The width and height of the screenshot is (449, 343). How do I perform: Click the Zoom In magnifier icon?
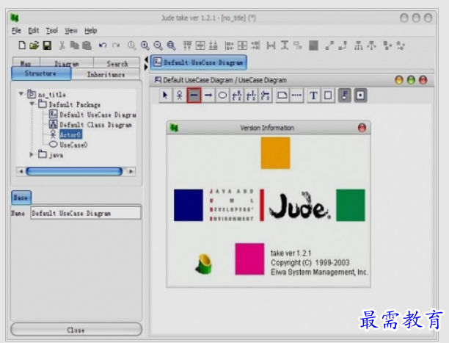(x=145, y=46)
